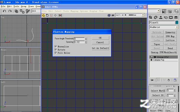Screen dimensions: 180x112
Task: Open Configure Modifier Sets icon
Action: click(x=175, y=80)
